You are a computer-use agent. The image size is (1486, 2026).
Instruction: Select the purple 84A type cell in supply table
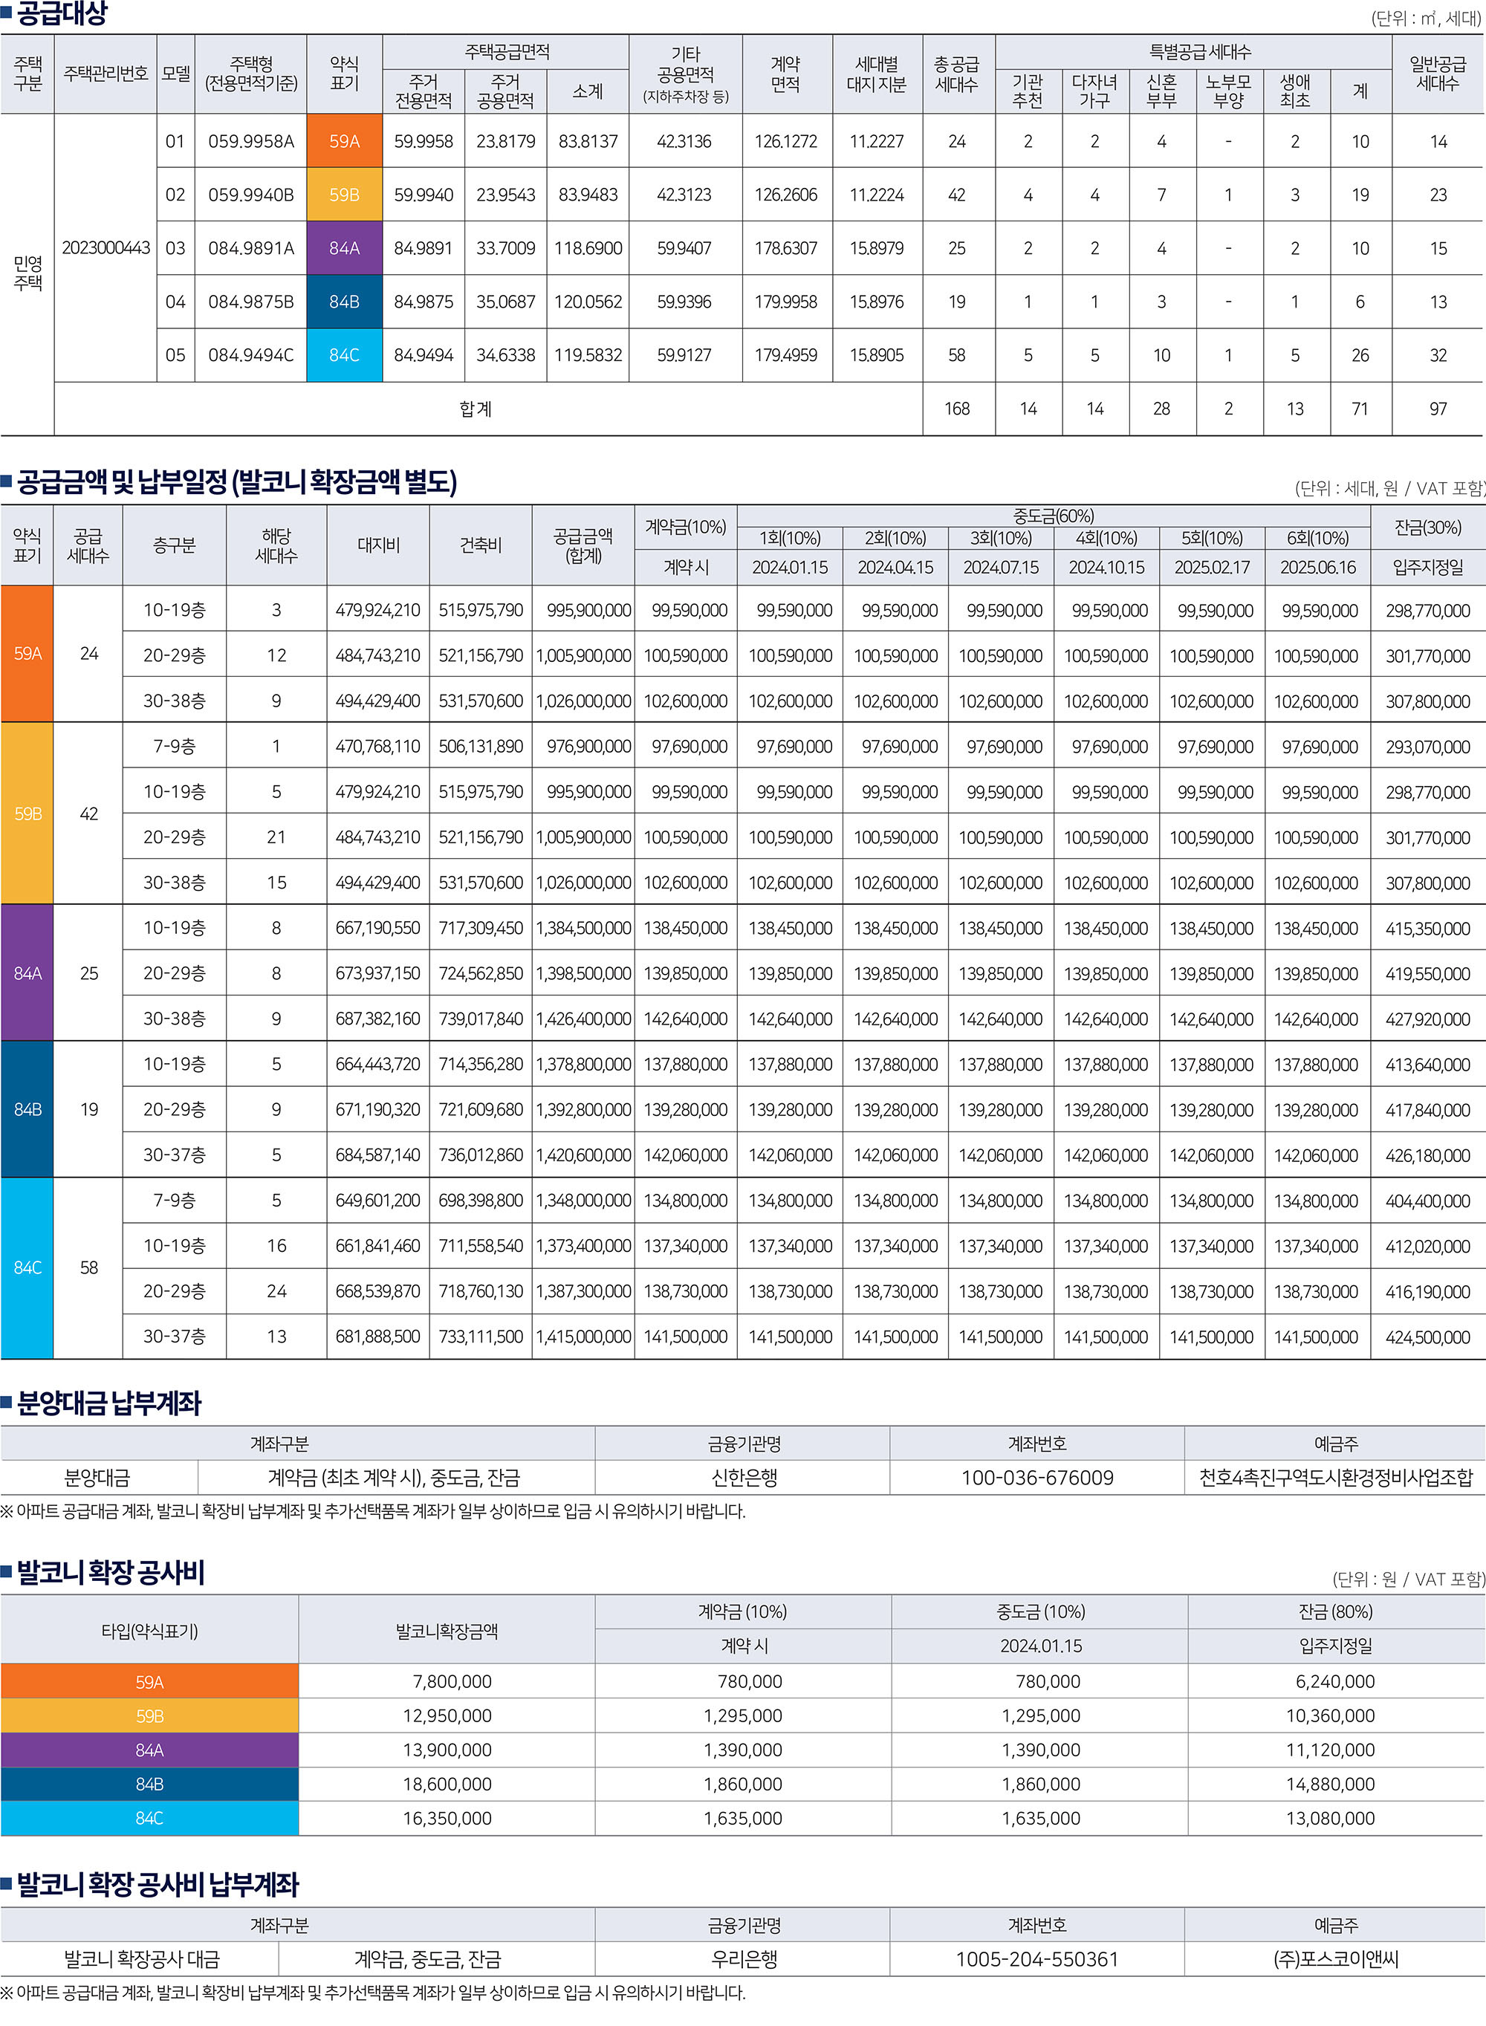(x=343, y=248)
